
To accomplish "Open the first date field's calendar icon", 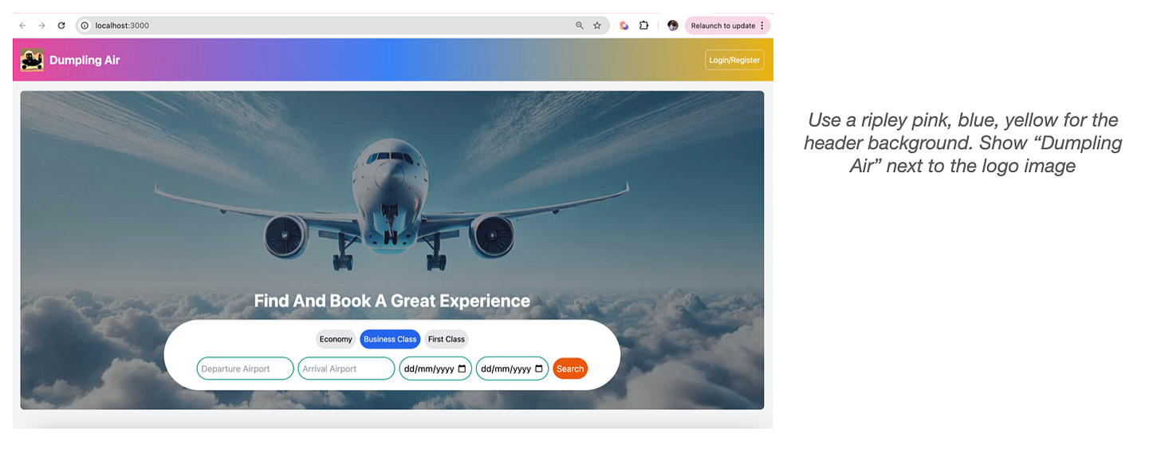I will pos(462,368).
